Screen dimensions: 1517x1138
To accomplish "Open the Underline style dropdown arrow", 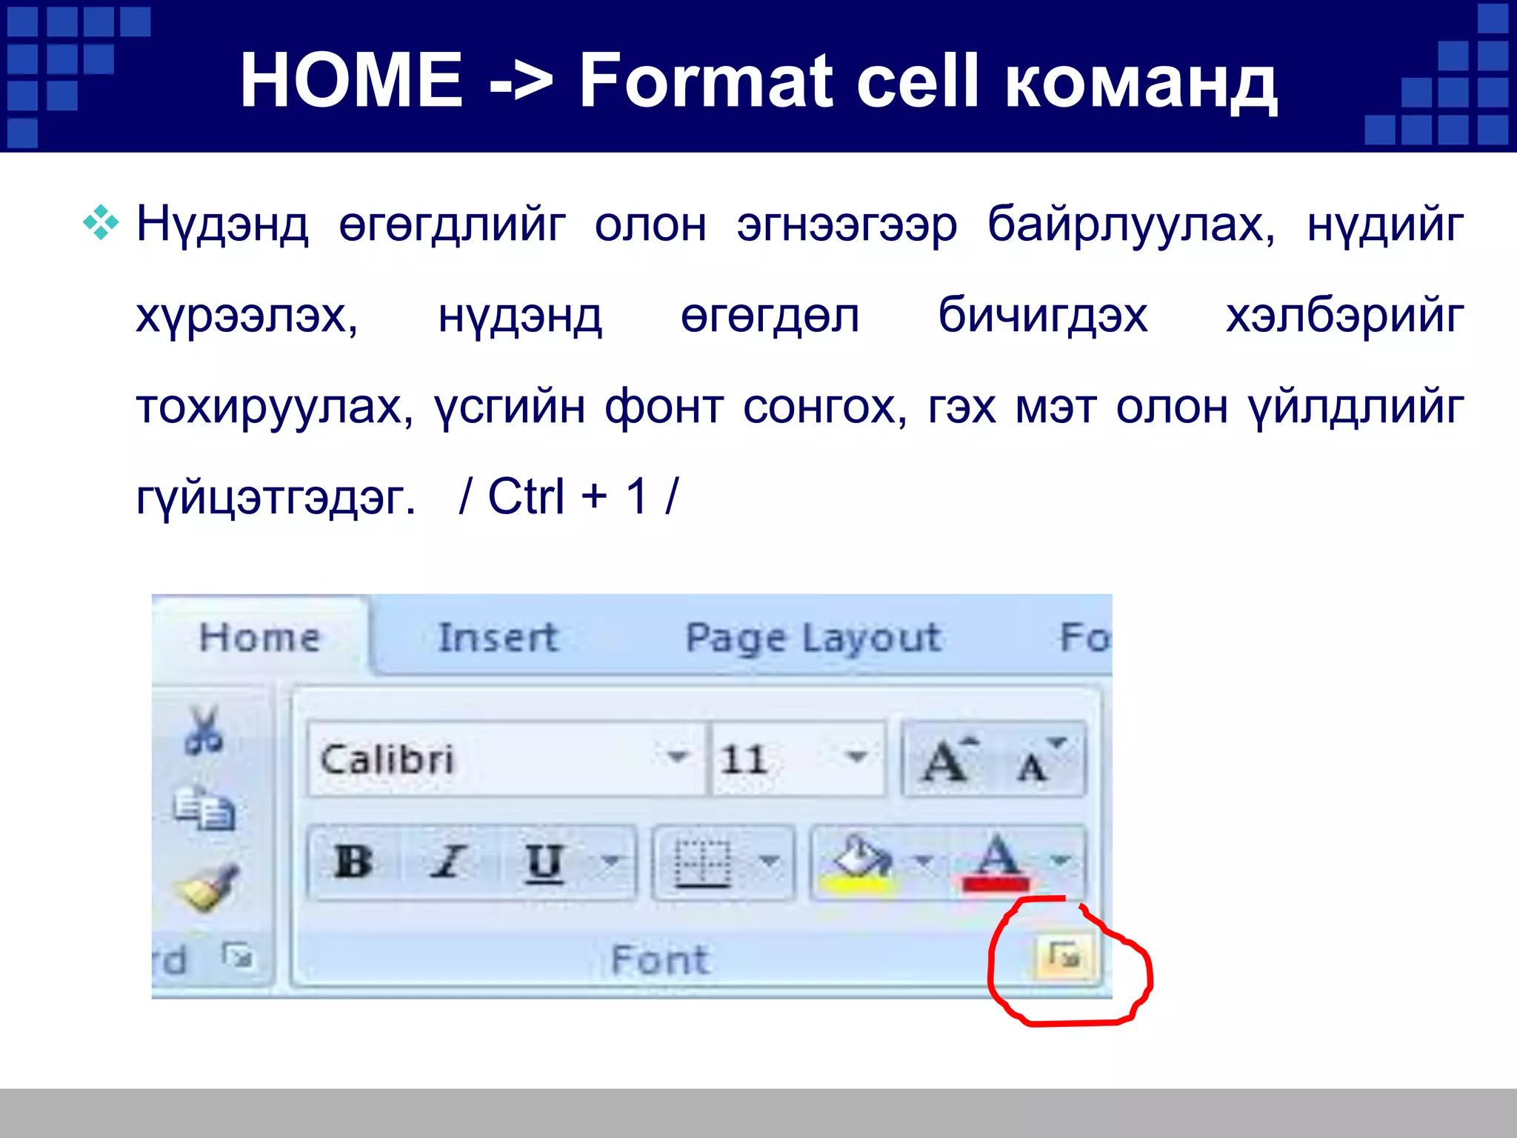I will pyautogui.click(x=612, y=862).
